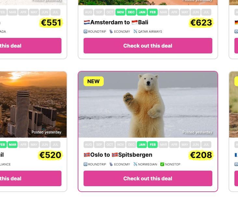238x204 pixels.
Task: Check out the Amsterdam to Bali deal
Action: 148,46
